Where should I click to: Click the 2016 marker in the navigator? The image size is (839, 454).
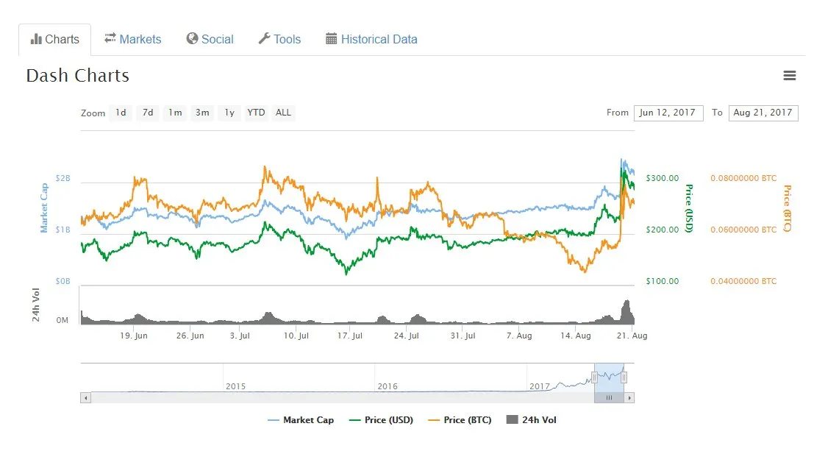388,386
